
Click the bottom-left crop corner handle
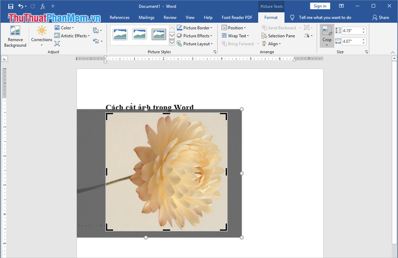109,228
